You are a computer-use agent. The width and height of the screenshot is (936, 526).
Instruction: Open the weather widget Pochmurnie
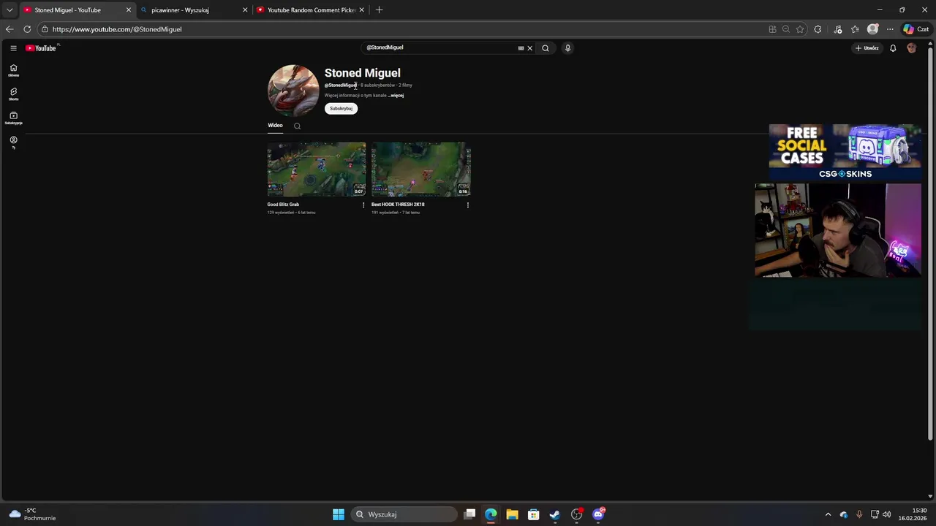tap(32, 514)
